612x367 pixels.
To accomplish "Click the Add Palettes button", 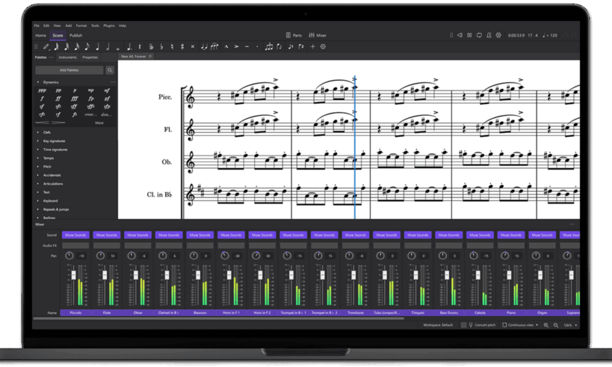I will [x=69, y=70].
